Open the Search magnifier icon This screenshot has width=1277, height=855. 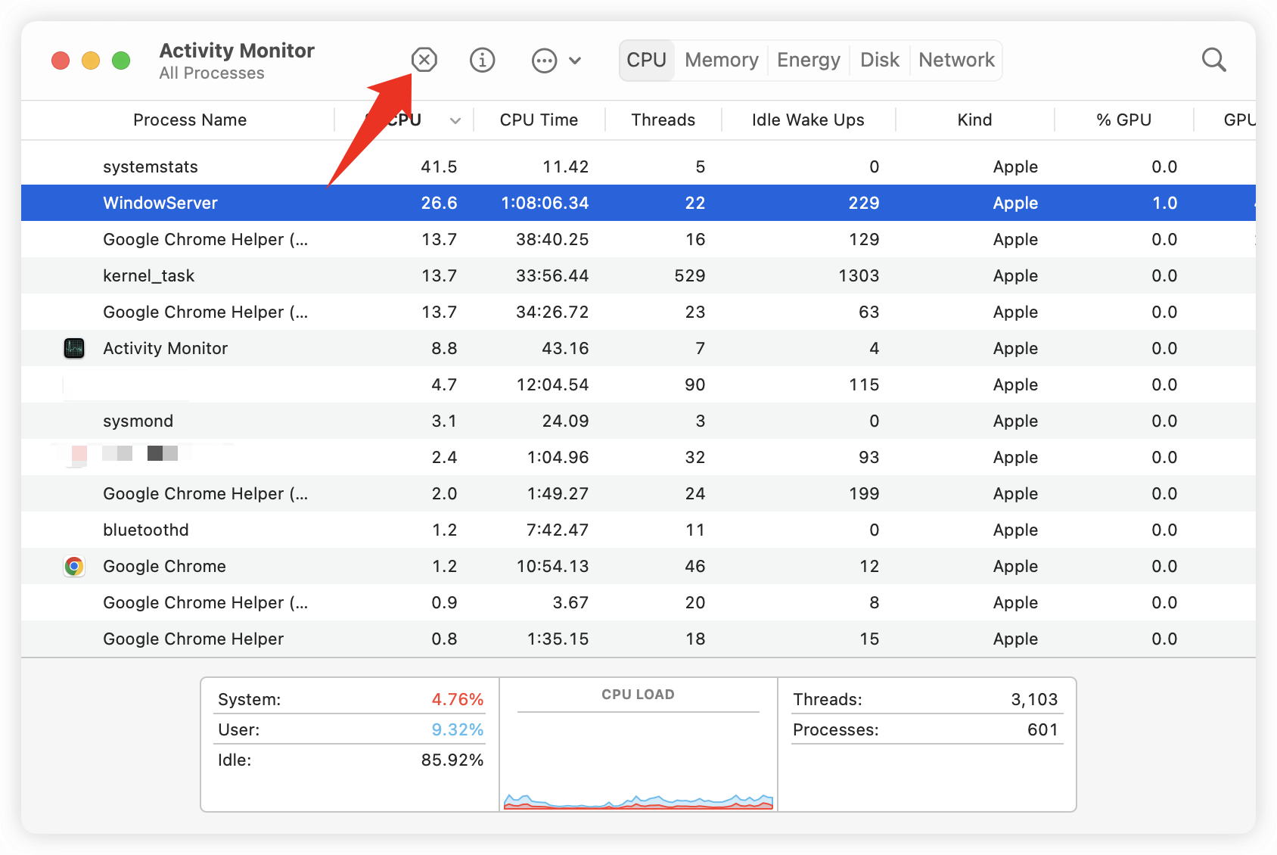1213,59
